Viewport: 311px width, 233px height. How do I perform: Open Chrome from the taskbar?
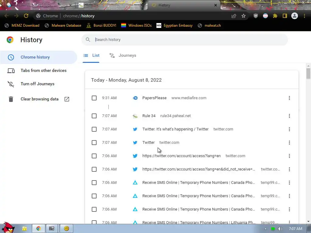[39, 228]
